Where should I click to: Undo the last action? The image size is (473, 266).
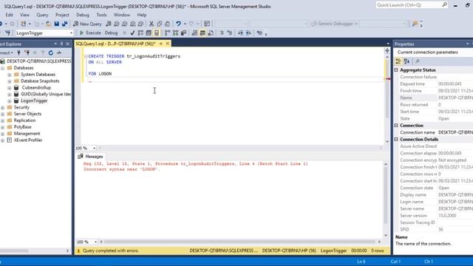coord(179,24)
